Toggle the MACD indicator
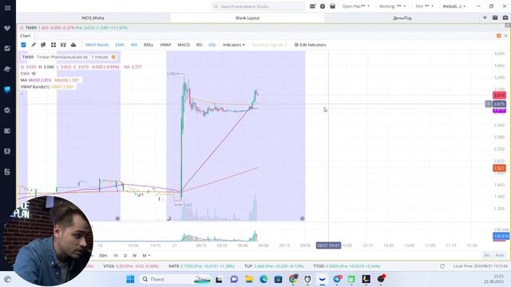 tap(184, 45)
